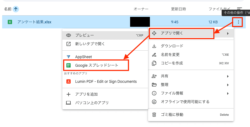Click the add-person share icon

point(154,76)
